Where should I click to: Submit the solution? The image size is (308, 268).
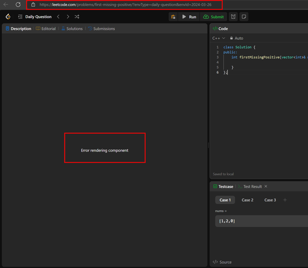coord(214,17)
